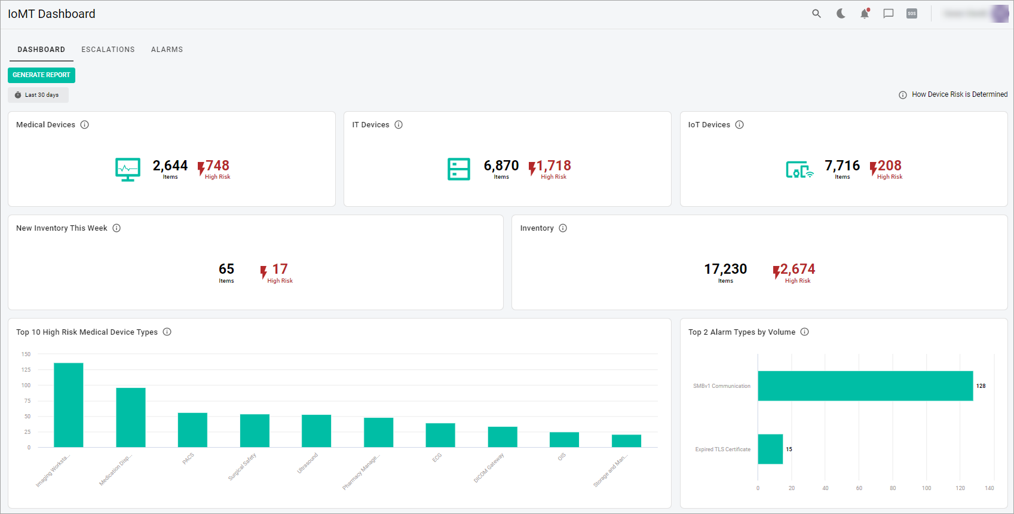
Task: Open the Last 30 days time filter
Action: pyautogui.click(x=38, y=95)
